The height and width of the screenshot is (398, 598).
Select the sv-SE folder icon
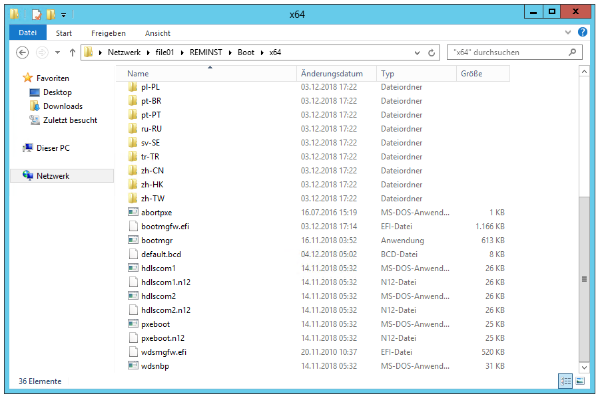133,143
